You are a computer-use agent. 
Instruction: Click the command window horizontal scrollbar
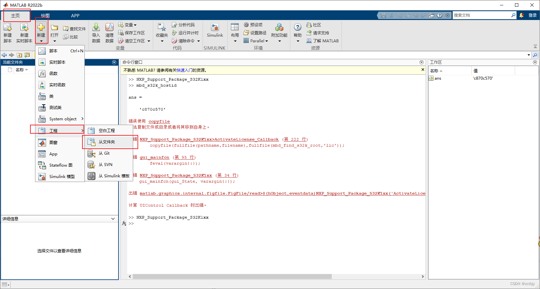232,276
